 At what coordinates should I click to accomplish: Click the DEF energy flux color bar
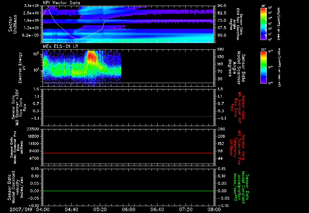point(263,67)
